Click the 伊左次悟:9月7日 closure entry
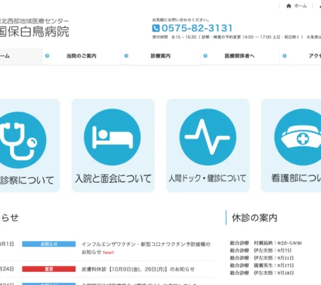Image resolution: width=321 pixels, height=285 pixels. tap(260, 251)
